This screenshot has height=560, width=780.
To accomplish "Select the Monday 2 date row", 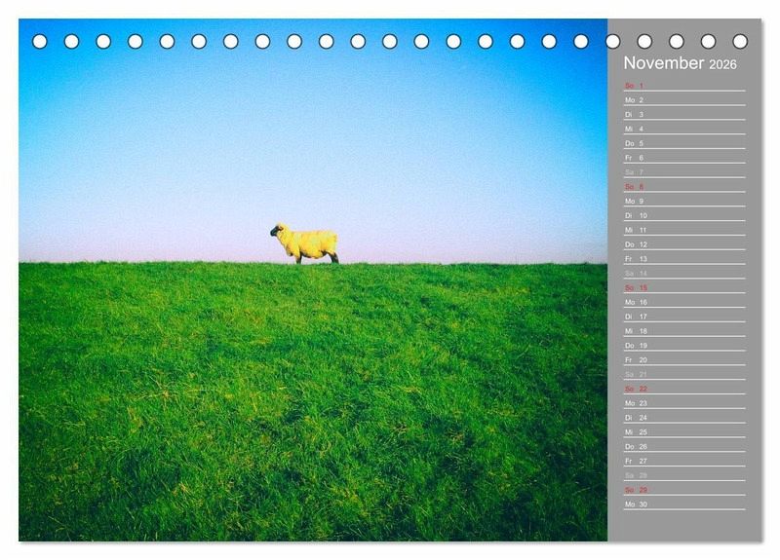I will [x=683, y=100].
